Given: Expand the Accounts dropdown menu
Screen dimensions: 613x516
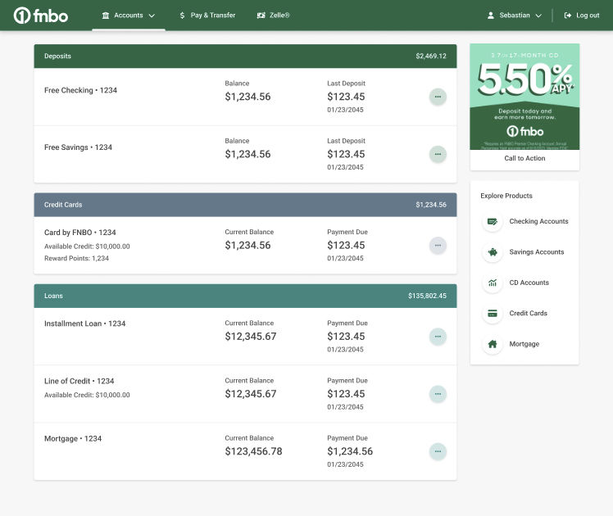Looking at the screenshot, I should 128,16.
